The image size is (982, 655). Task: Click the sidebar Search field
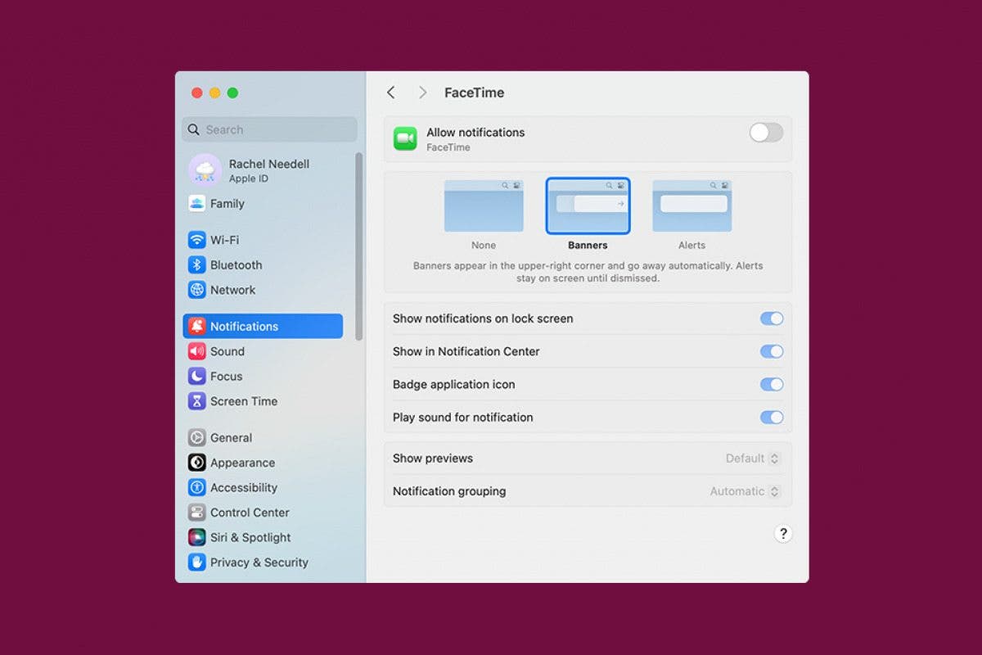point(270,129)
